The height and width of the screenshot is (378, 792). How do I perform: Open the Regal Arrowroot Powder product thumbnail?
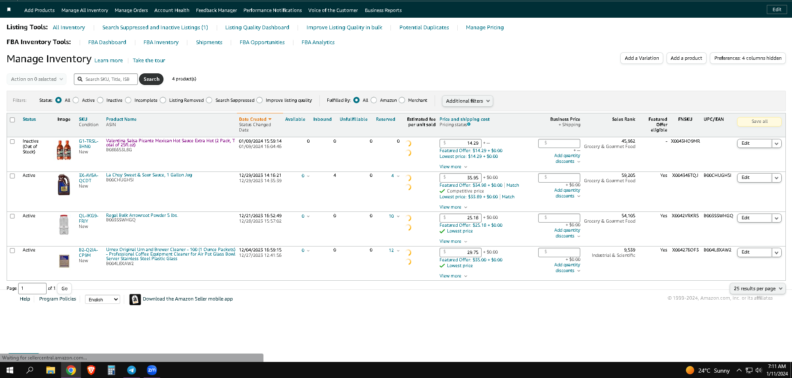point(64,225)
